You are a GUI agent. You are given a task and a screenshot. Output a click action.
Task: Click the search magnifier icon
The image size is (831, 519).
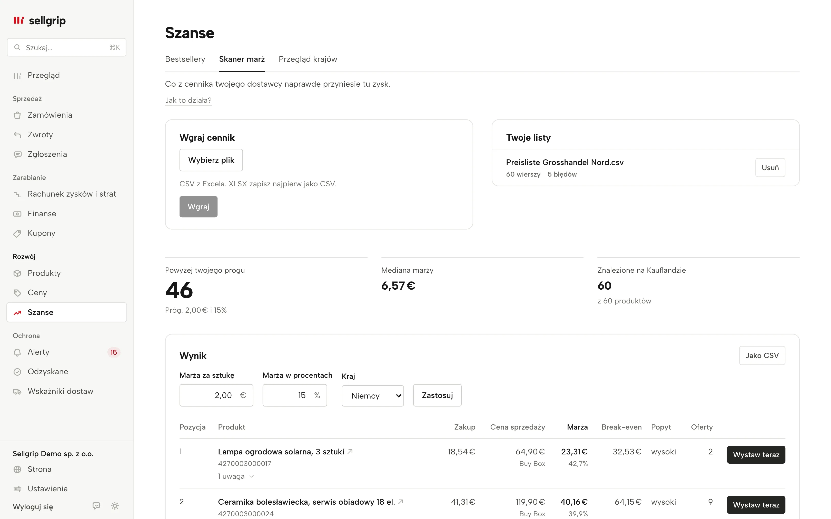[x=17, y=47]
